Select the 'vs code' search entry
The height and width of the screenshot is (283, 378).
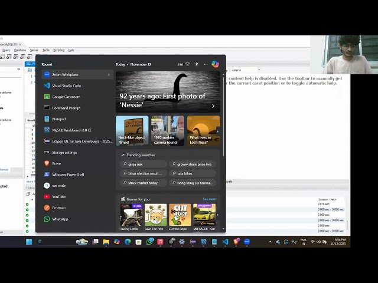click(x=77, y=186)
